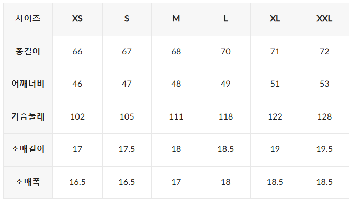Select the XXL size column header

[324, 19]
